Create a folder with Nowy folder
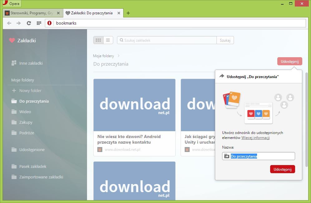311x203 pixels. tap(30, 90)
